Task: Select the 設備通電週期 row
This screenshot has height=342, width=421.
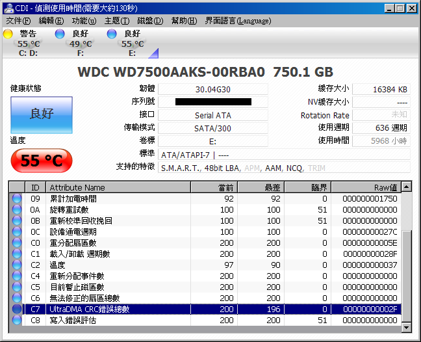Action: point(205,231)
